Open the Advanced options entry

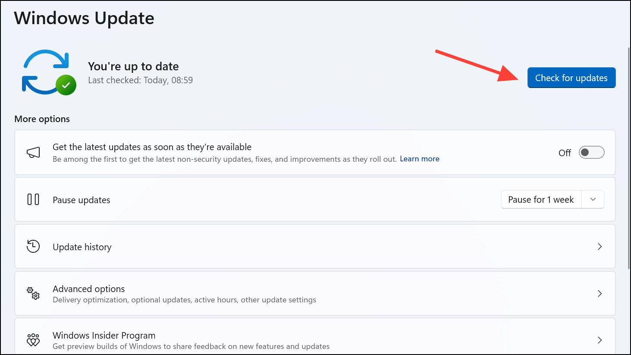[315, 293]
